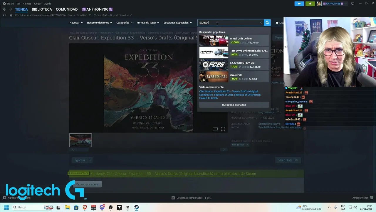Go forward with the right arrow
376x212 pixels.
point(11,9)
